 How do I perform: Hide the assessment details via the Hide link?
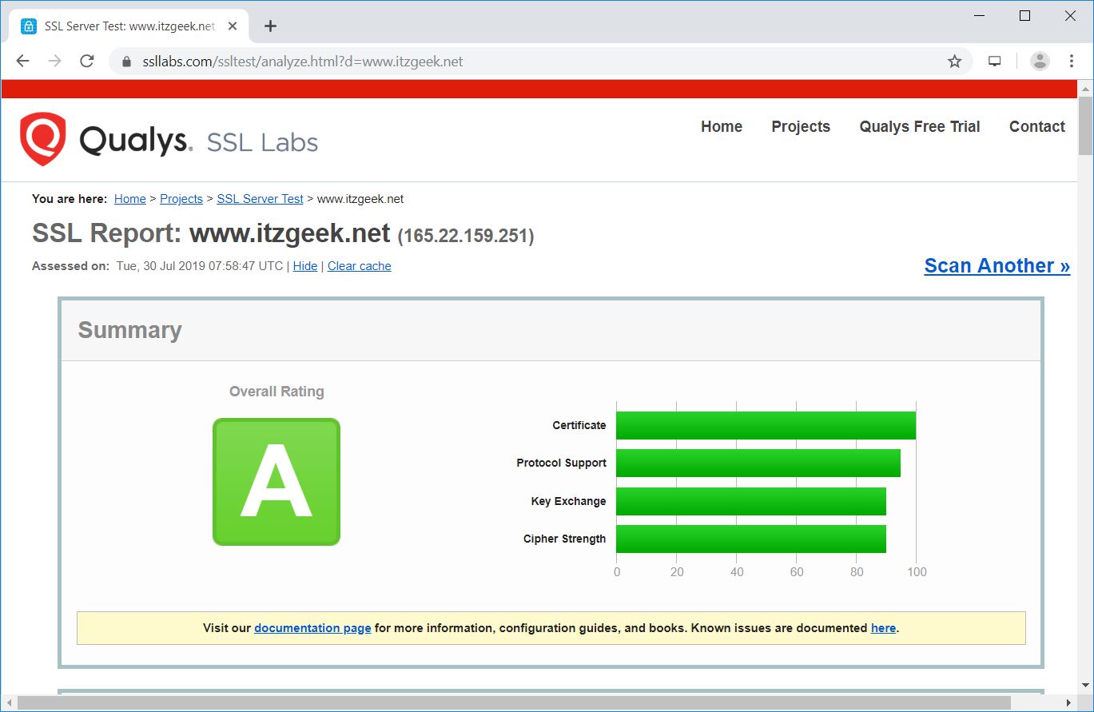coord(304,265)
